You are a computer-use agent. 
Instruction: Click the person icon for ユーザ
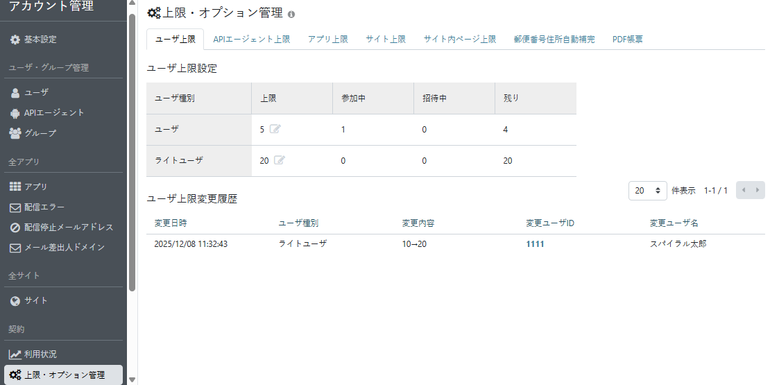tap(15, 92)
